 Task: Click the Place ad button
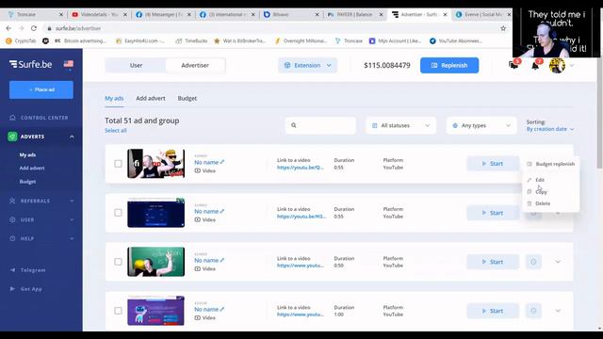41,89
